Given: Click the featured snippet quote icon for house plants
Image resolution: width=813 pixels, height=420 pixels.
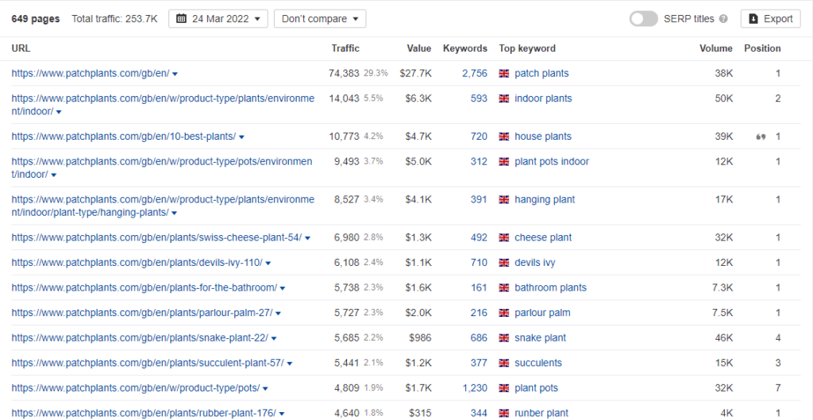Looking at the screenshot, I should (x=761, y=137).
